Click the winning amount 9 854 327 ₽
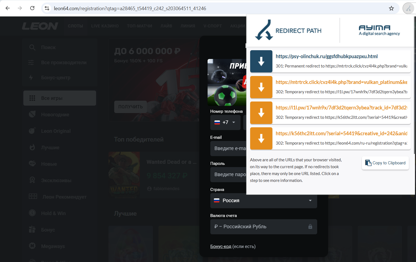416x262 pixels. 167,176
